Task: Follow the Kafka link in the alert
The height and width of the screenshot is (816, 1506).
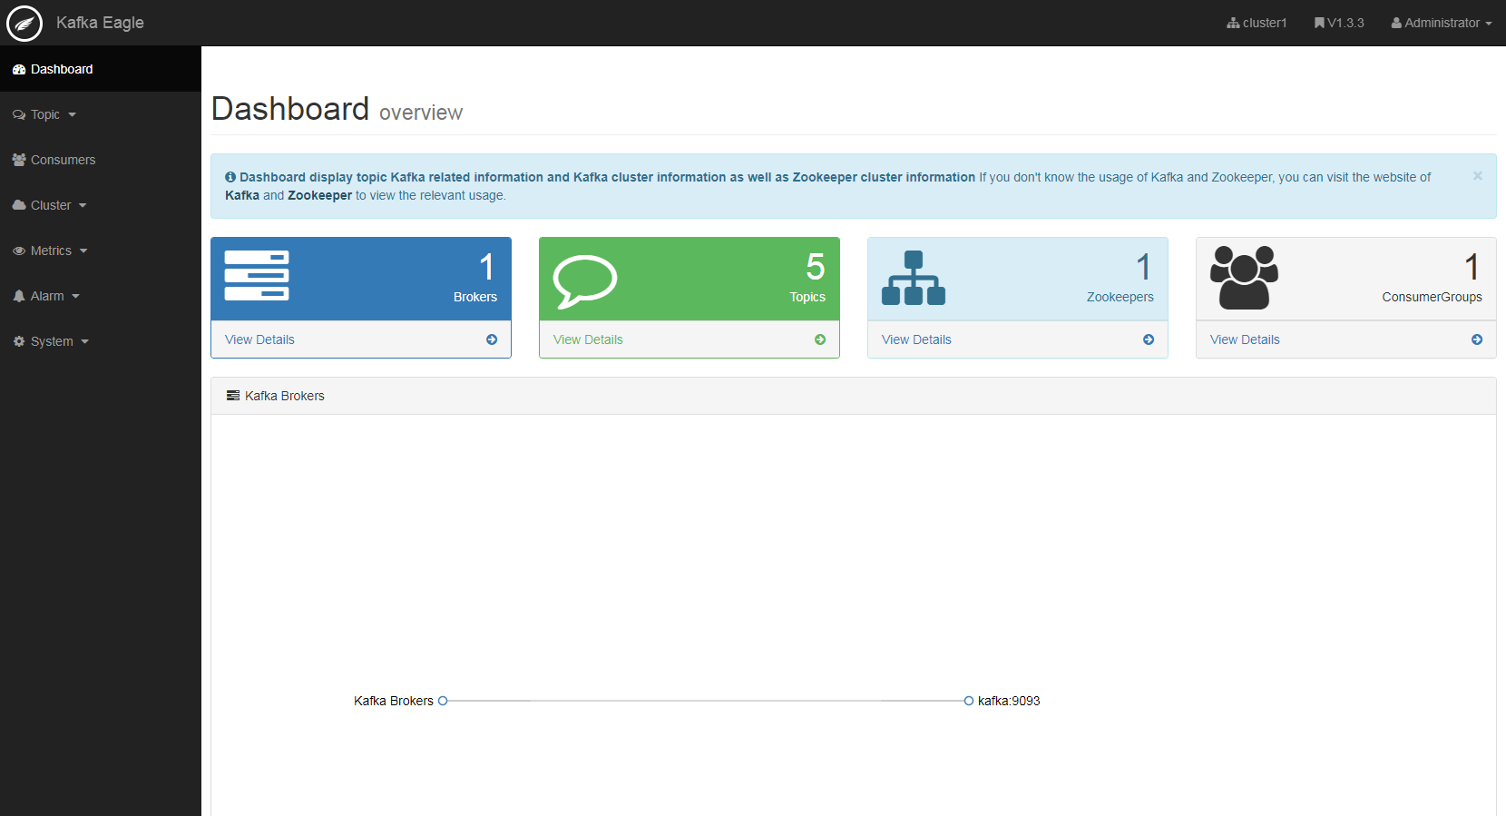Action: pyautogui.click(x=242, y=195)
